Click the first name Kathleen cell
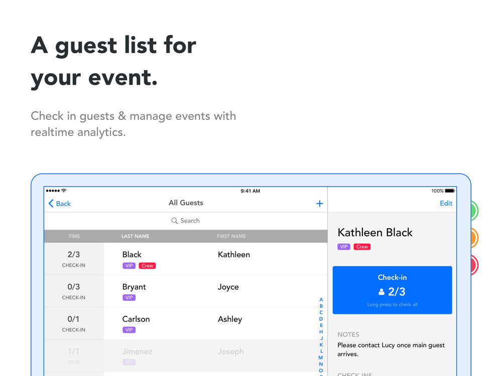The image size is (502, 376). click(x=234, y=255)
